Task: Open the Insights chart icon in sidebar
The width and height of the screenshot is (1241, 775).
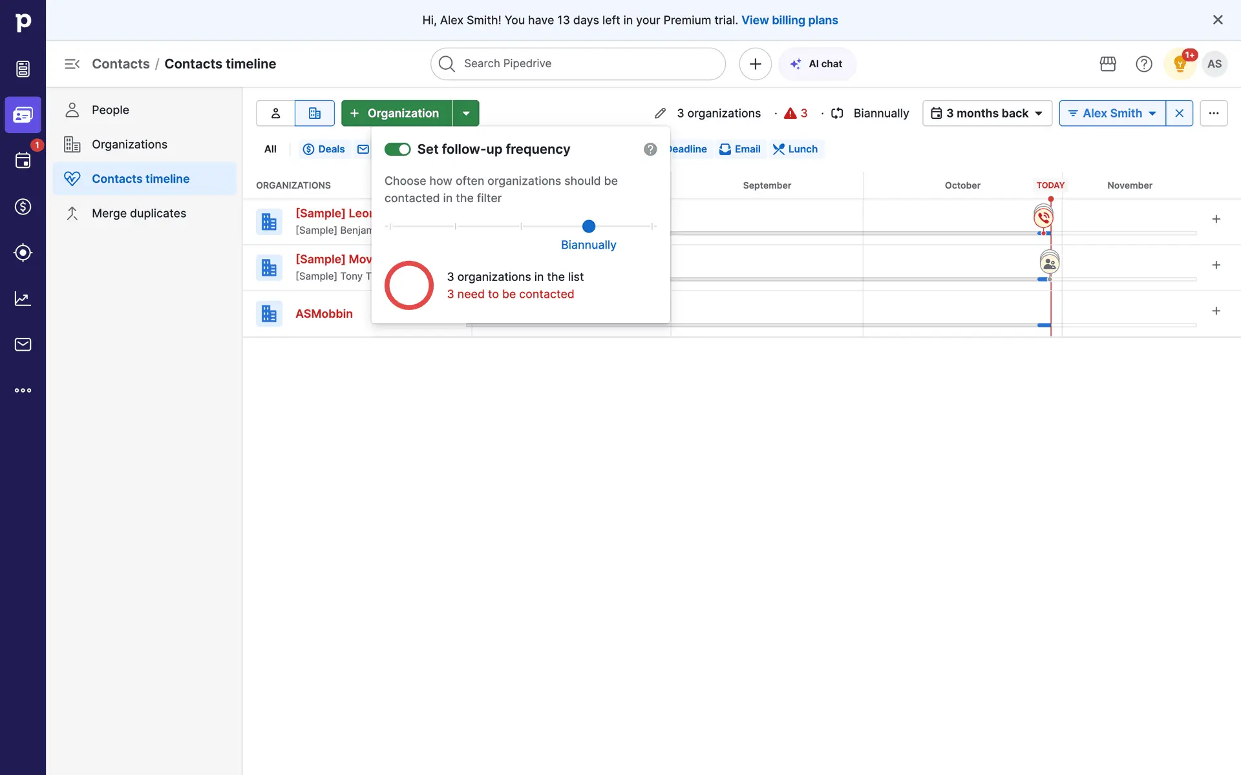Action: [x=23, y=298]
